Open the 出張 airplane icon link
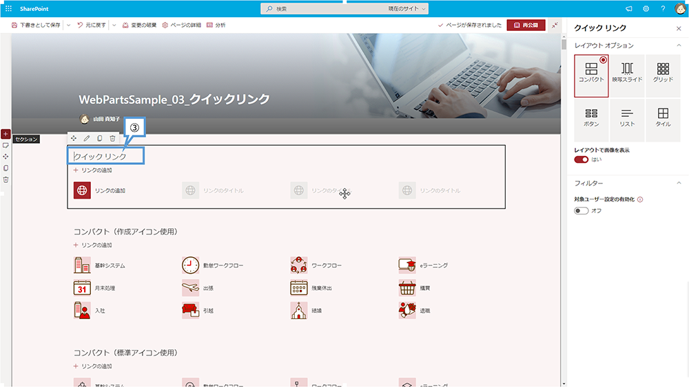 [190, 288]
